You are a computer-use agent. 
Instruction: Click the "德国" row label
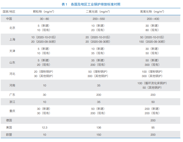tap(9, 120)
